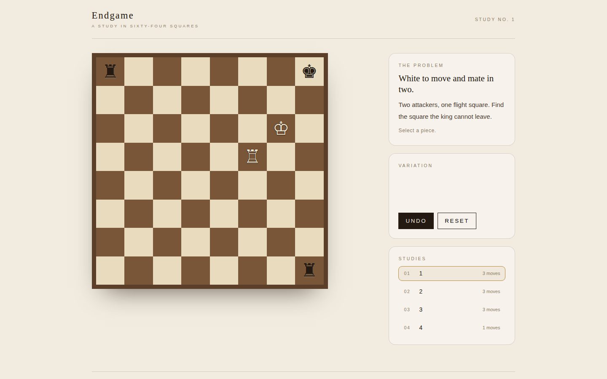Viewport: 607px width, 379px height.
Task: Select the white rook on f5
Action: pos(252,157)
